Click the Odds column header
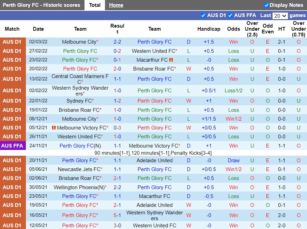Screen dimensions: 307x229 coord(234,29)
